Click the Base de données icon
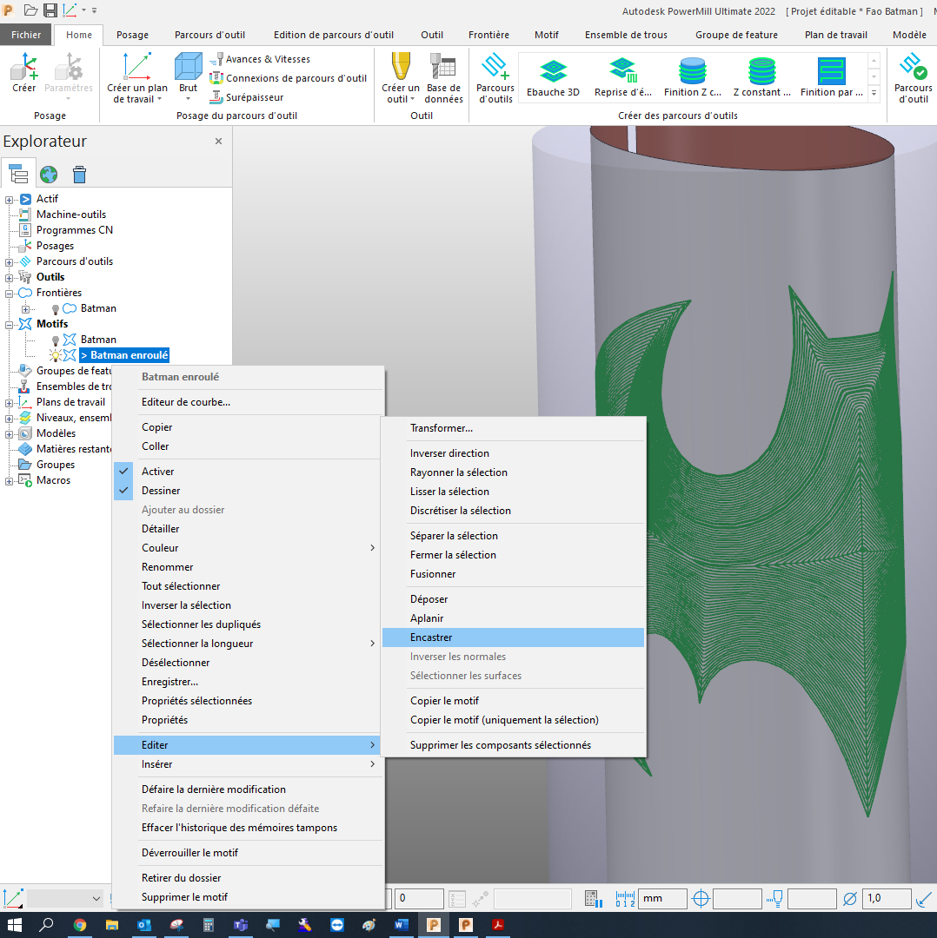 [x=443, y=76]
